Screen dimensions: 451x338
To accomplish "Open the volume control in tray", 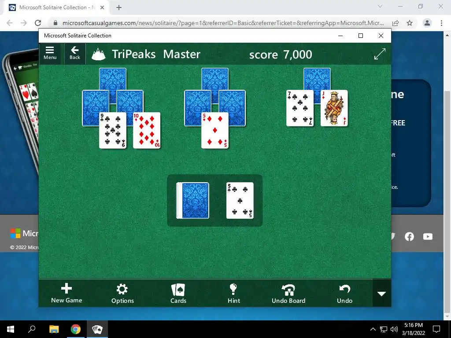I will [394, 329].
